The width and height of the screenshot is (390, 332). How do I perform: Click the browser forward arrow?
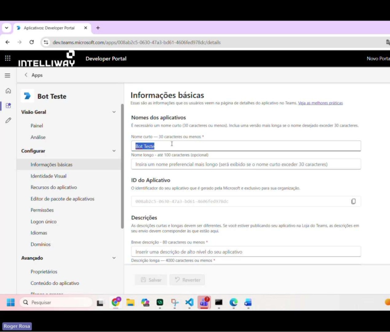click(19, 42)
